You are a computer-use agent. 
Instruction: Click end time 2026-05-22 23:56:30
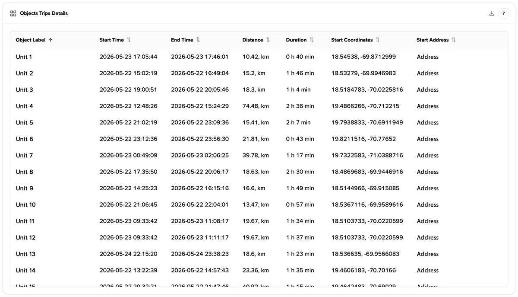pos(200,139)
